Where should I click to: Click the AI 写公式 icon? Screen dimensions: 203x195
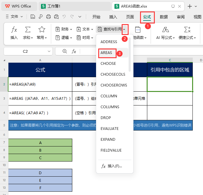click(x=166, y=30)
